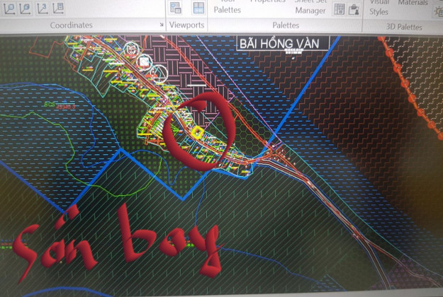Click the Palettes panel title

[286, 25]
